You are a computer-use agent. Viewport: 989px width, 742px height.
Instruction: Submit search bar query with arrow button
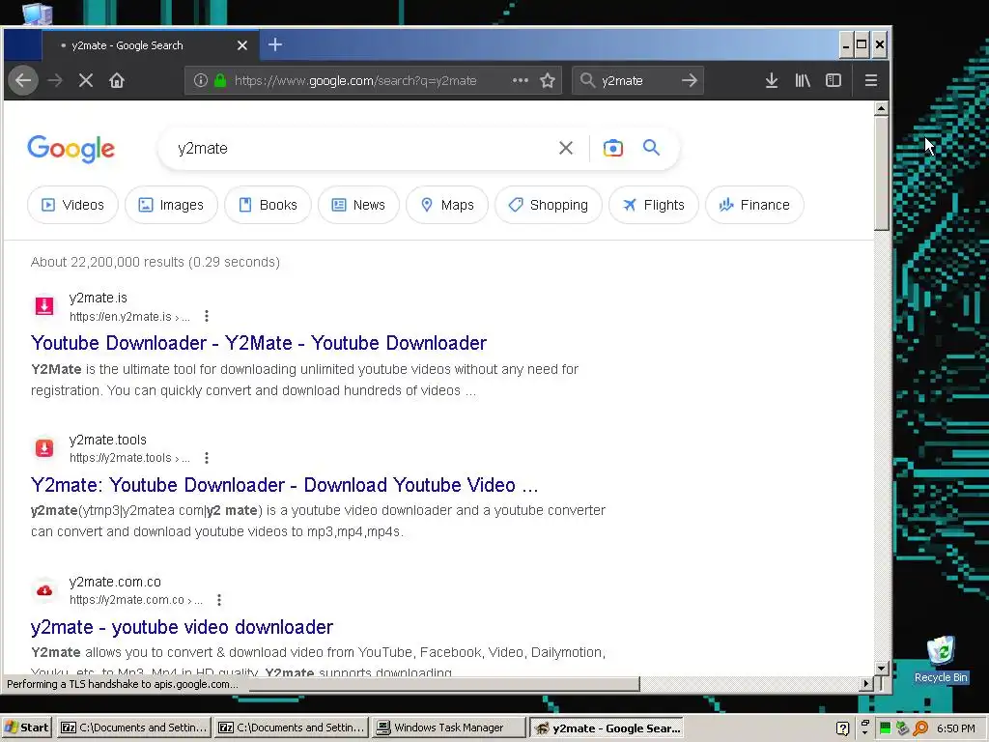click(x=690, y=81)
